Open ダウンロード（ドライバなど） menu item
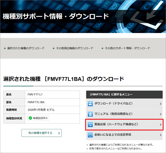The width and height of the screenshot is (166, 153). click(x=124, y=103)
